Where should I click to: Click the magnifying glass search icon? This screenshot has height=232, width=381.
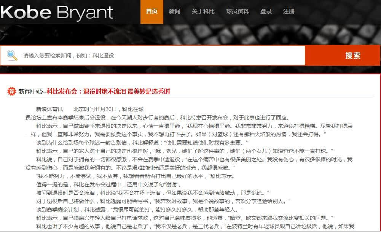click(x=12, y=56)
